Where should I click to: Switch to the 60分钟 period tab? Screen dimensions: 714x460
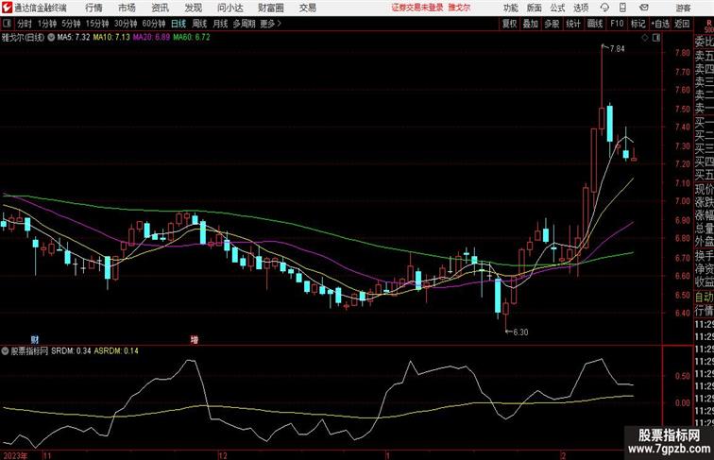coord(153,24)
